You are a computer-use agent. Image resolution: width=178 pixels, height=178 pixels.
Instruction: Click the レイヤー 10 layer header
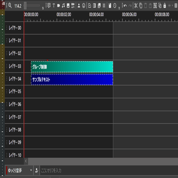click(x=14, y=153)
